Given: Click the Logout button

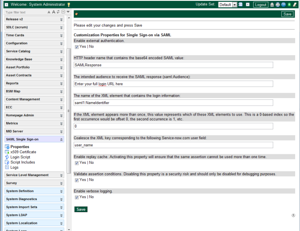Looking at the screenshot, I should click(261, 4).
